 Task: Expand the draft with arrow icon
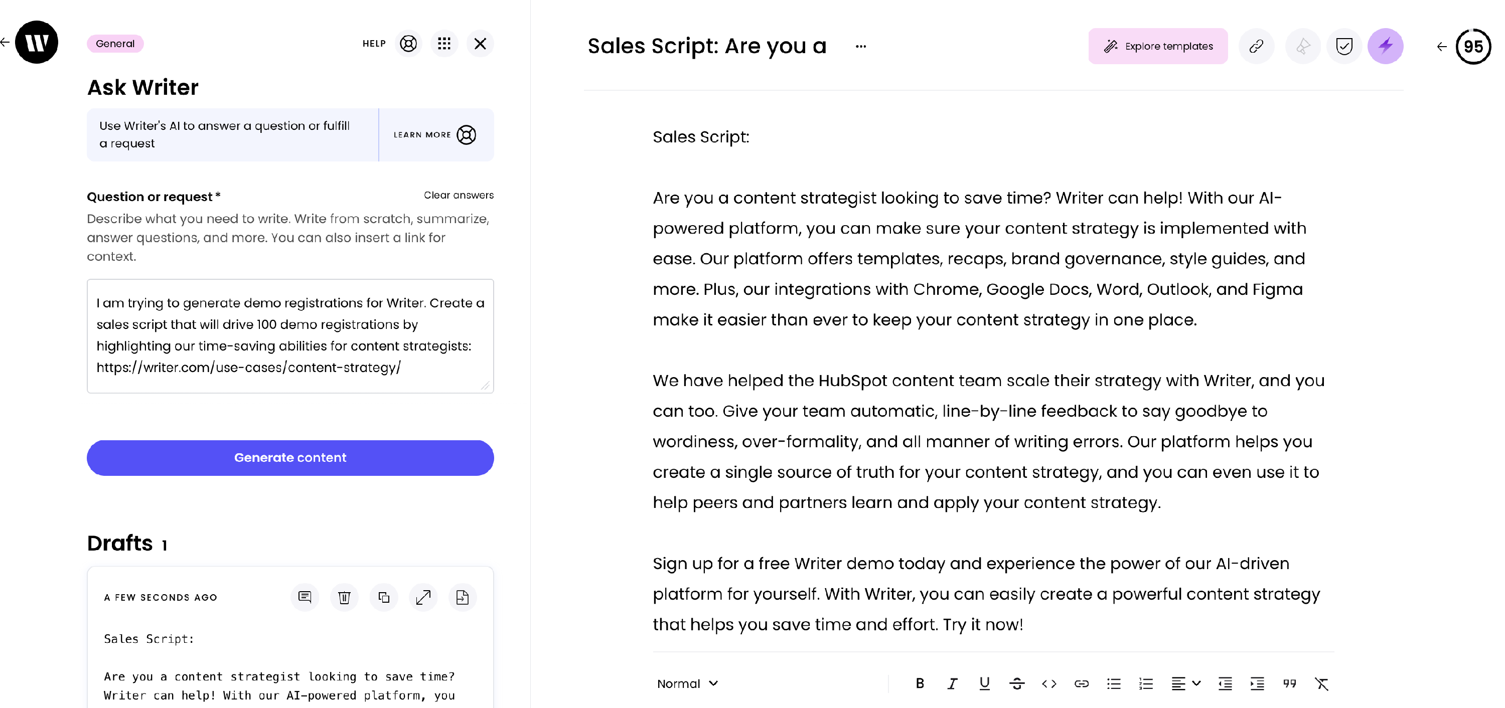[423, 597]
